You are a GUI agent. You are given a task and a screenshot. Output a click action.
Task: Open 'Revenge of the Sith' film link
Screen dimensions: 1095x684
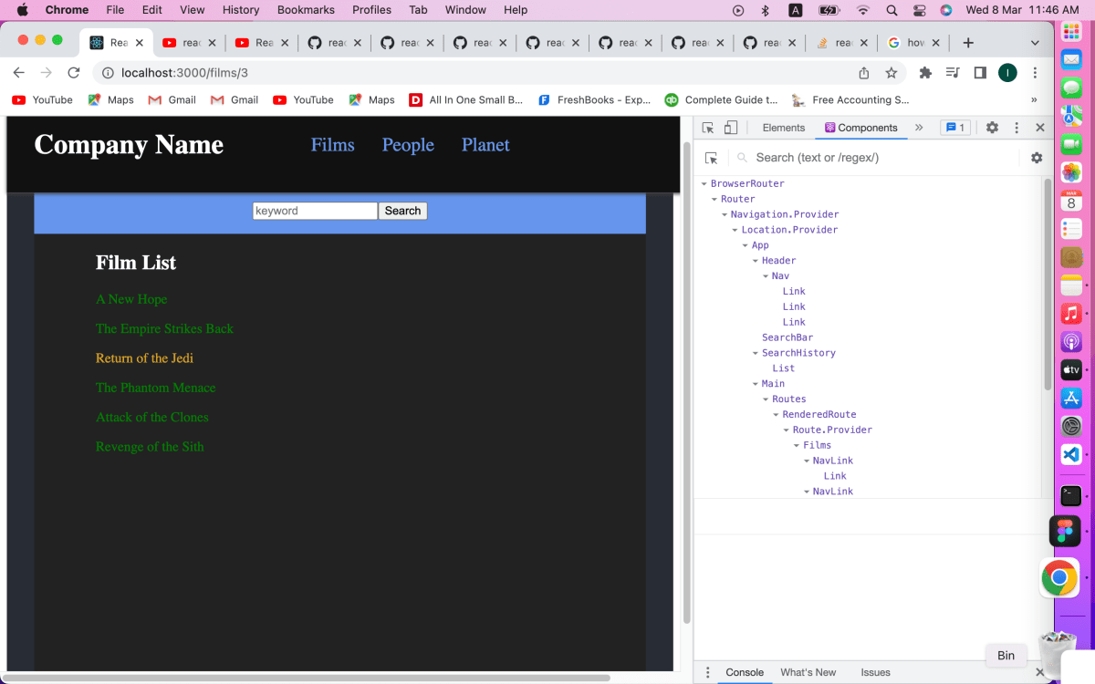coord(150,447)
